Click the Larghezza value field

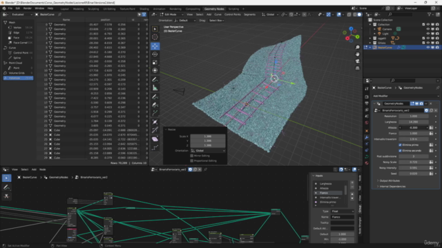pyautogui.click(x=414, y=122)
